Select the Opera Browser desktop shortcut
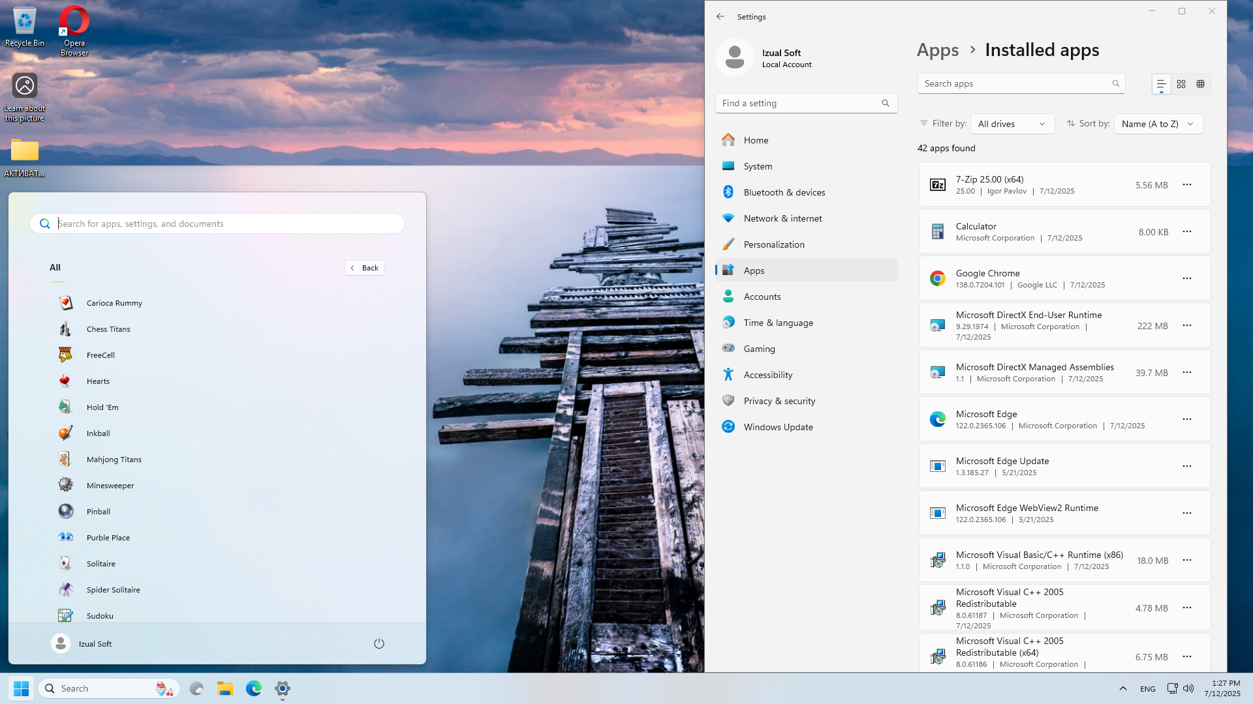The height and width of the screenshot is (704, 1253). pyautogui.click(x=74, y=31)
